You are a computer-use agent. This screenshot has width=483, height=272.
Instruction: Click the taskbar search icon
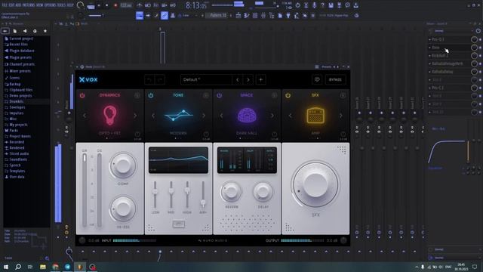pos(18,267)
